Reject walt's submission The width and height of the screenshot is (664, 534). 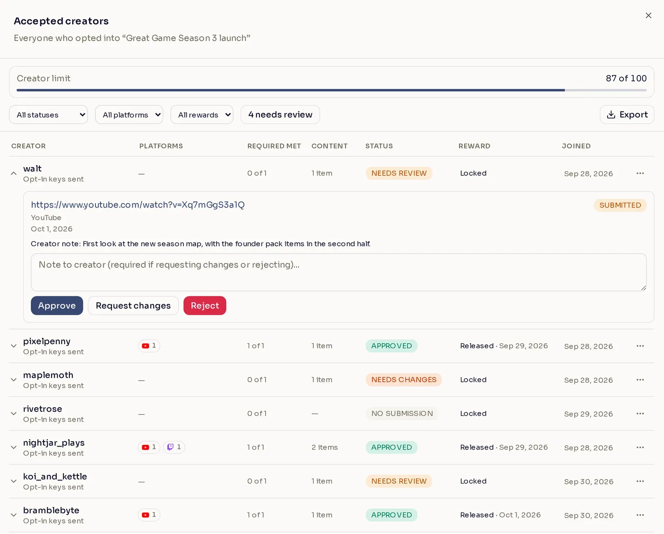click(205, 306)
